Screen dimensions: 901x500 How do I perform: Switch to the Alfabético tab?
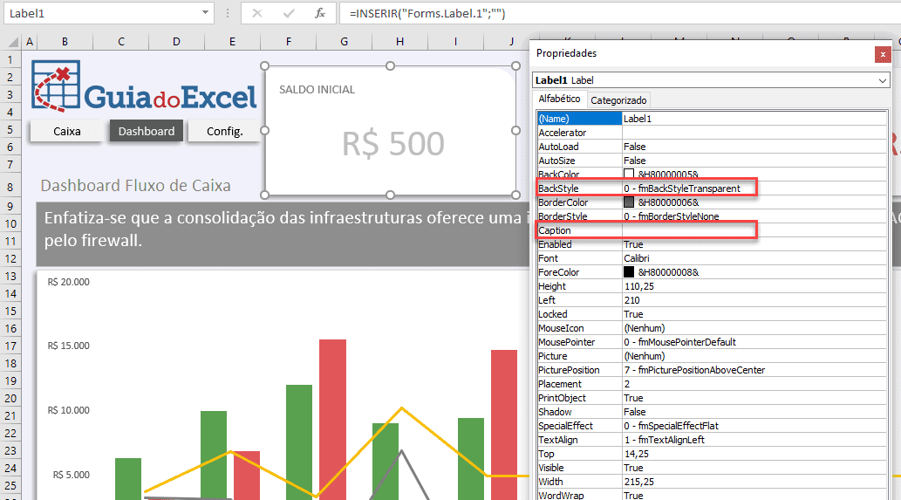point(559,99)
